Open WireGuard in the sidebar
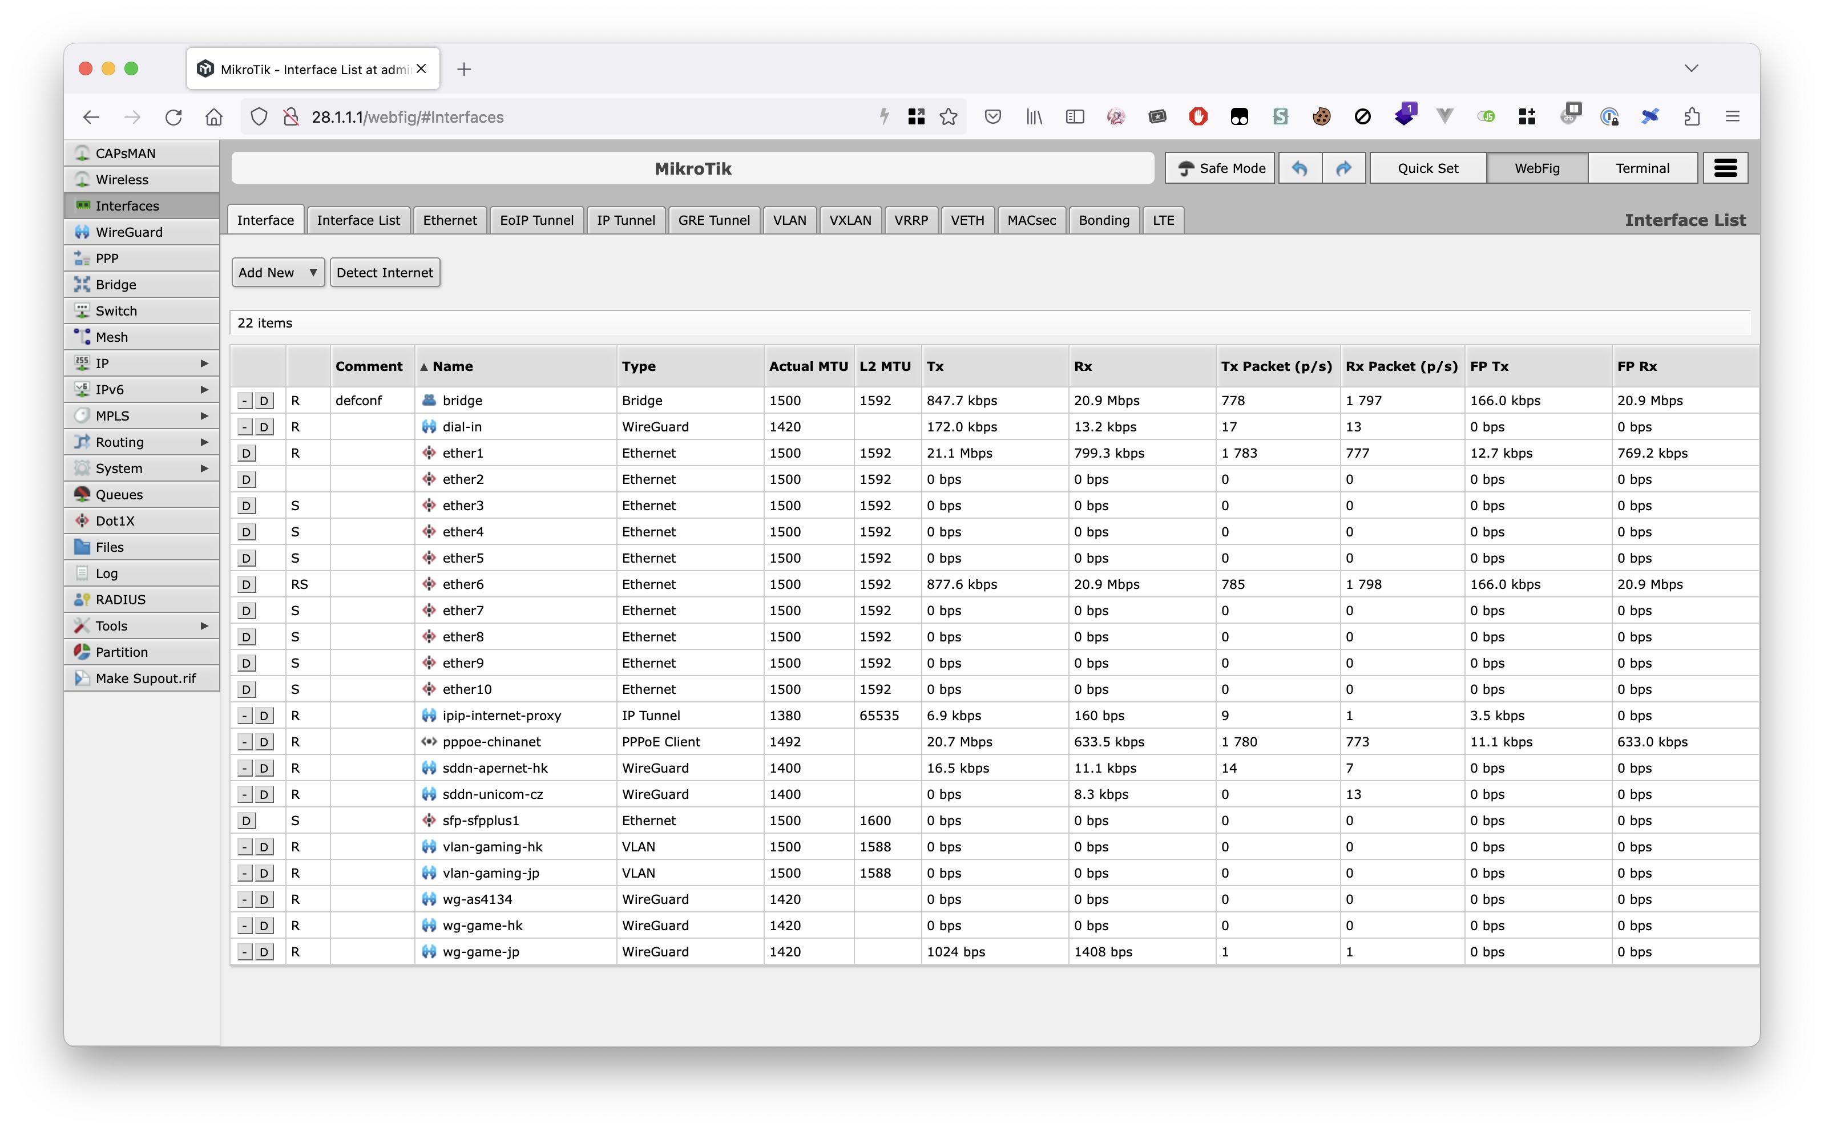The image size is (1824, 1131). [x=128, y=232]
